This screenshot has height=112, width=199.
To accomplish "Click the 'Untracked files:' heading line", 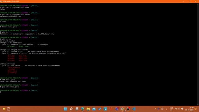I will point(7,64).
